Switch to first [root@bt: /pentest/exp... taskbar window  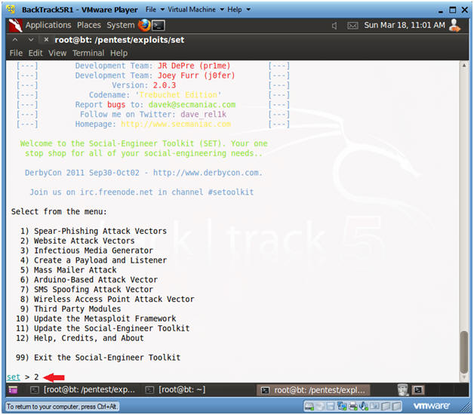click(x=82, y=390)
